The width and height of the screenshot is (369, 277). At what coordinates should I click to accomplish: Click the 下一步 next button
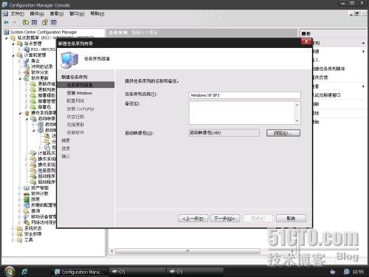pos(224,219)
